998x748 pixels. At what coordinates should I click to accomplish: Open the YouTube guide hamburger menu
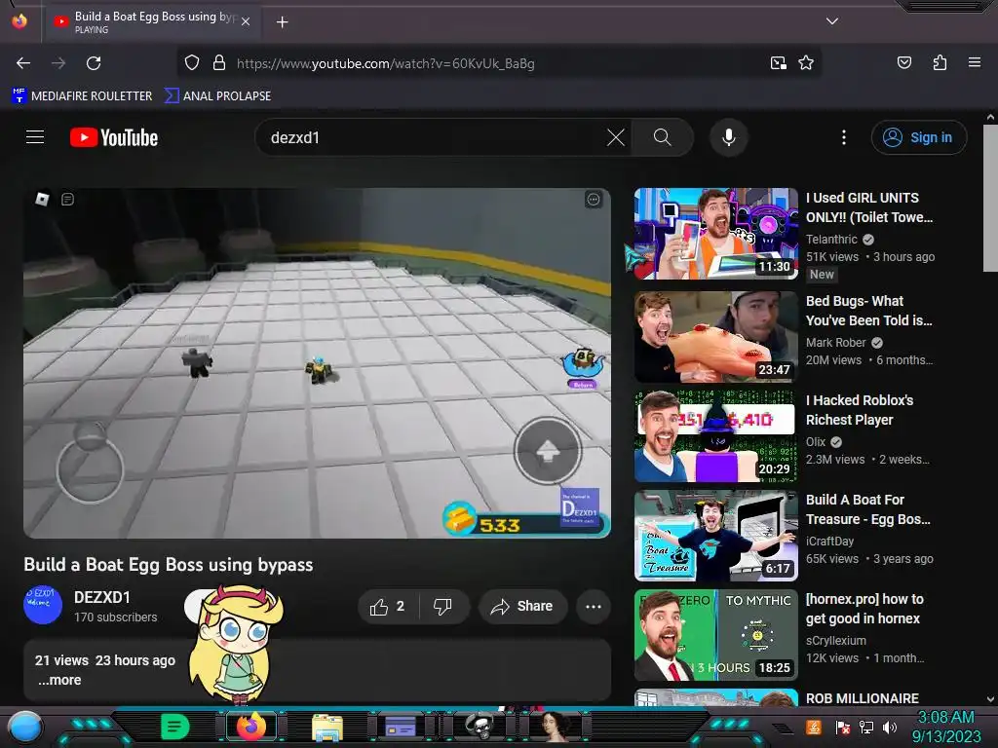35,137
